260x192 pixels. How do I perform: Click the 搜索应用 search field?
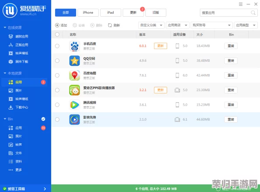click(x=229, y=13)
